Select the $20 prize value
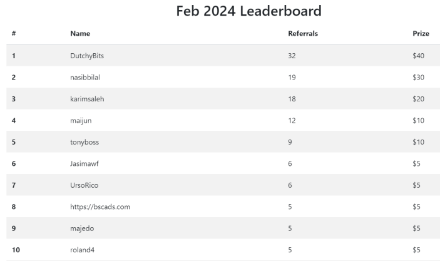The height and width of the screenshot is (261, 440). point(418,99)
